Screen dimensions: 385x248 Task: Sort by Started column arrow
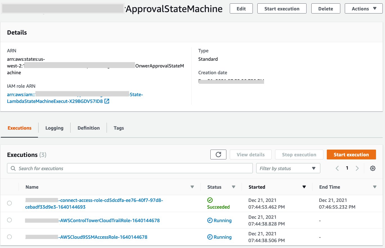coord(304,187)
